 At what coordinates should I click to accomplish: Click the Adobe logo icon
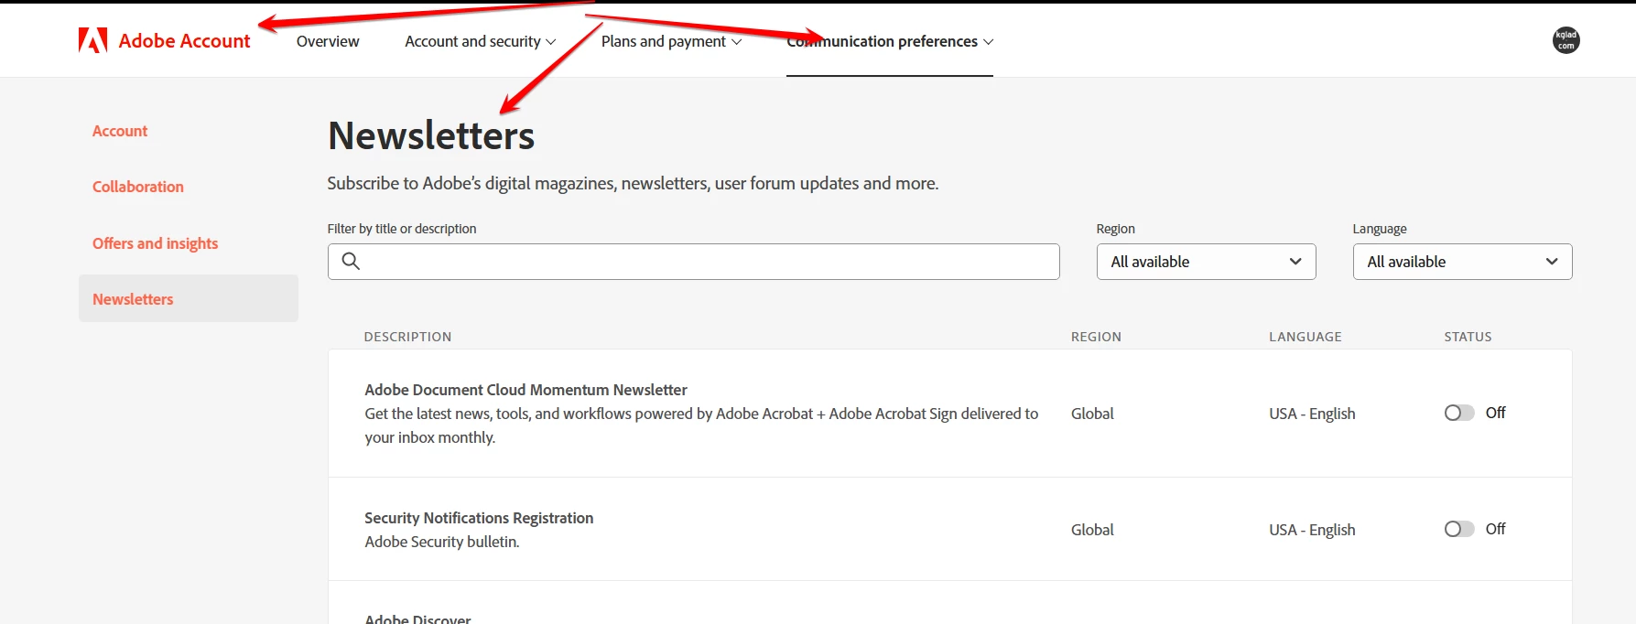93,40
